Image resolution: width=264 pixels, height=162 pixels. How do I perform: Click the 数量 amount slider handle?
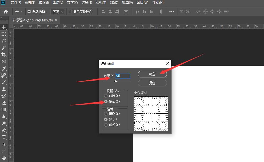click(x=116, y=81)
